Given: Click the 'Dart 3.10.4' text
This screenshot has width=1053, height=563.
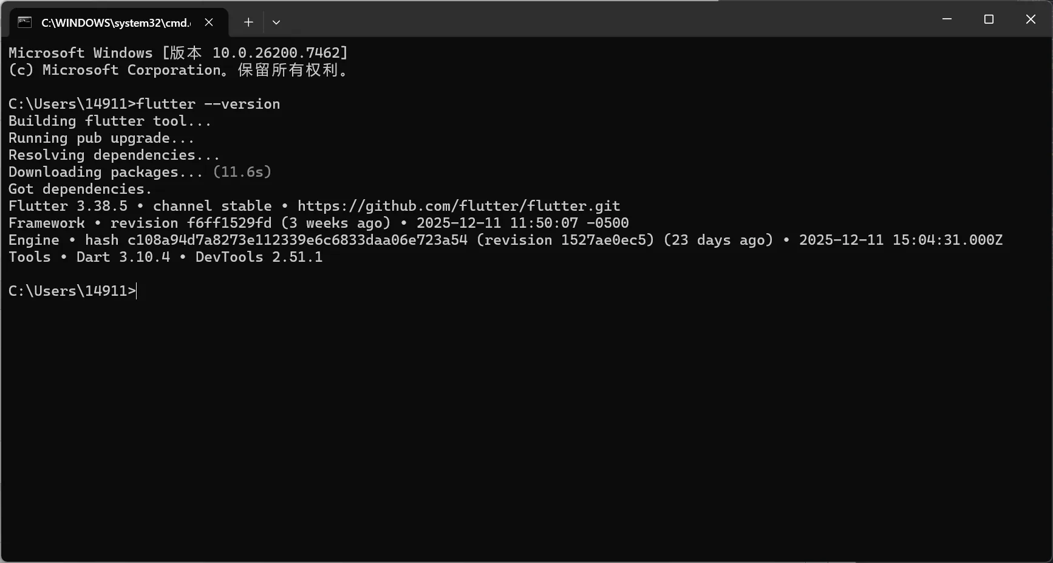Looking at the screenshot, I should pyautogui.click(x=123, y=257).
